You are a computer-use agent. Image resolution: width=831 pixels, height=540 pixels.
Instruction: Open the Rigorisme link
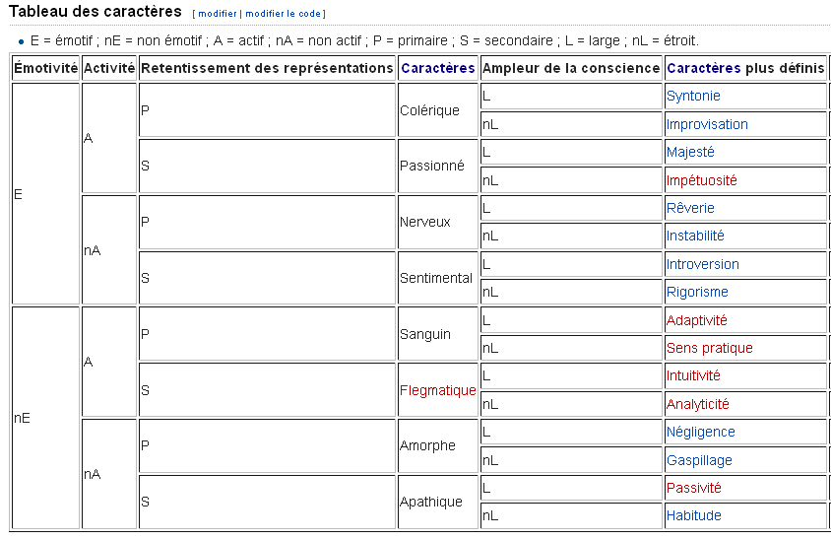697,293
